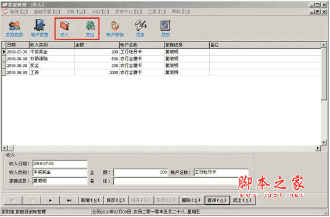Viewport: 330px width, 217px height.
Task: Select the 支出 (expense) toolbar icon
Action: 90,29
